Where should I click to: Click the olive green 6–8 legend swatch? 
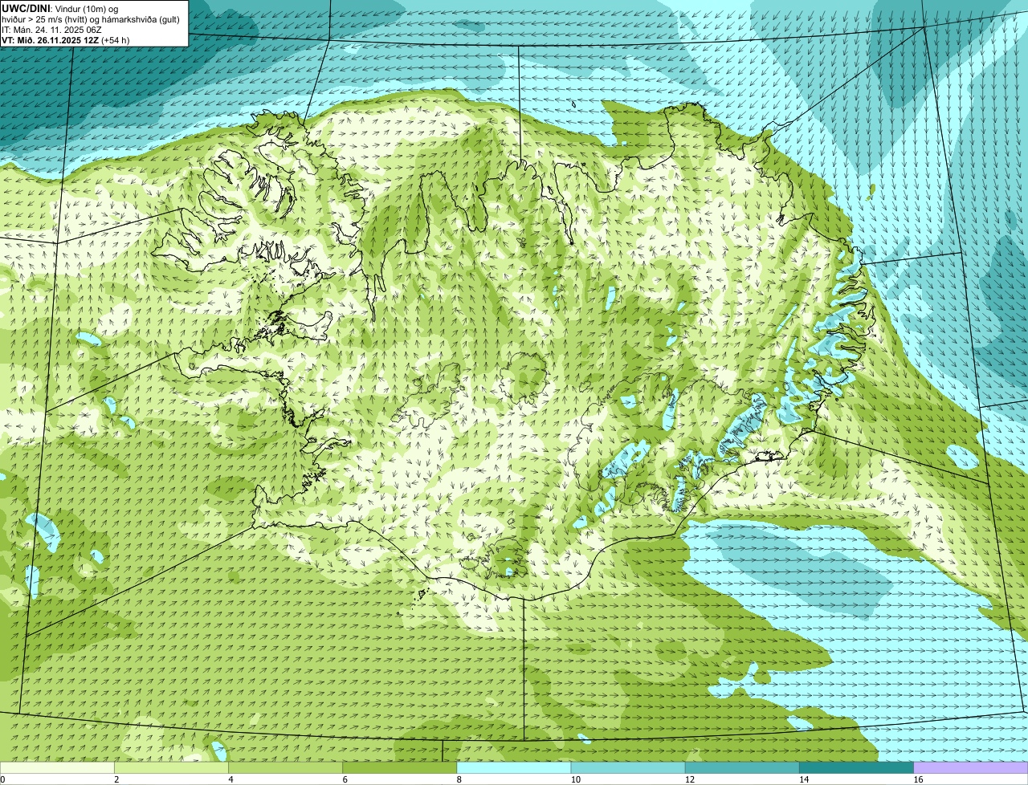pyautogui.click(x=400, y=767)
